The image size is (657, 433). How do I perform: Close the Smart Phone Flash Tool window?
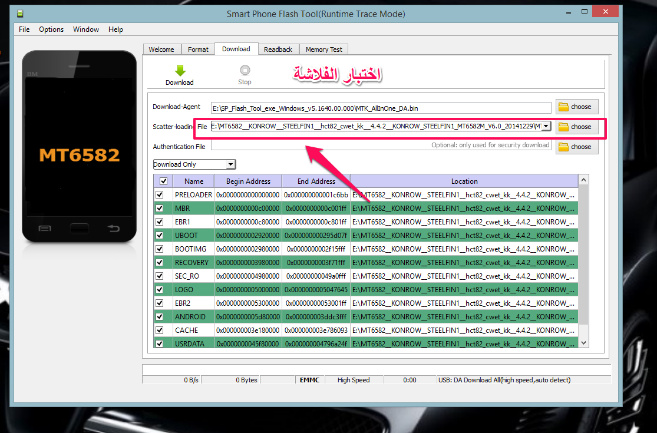[x=606, y=11]
